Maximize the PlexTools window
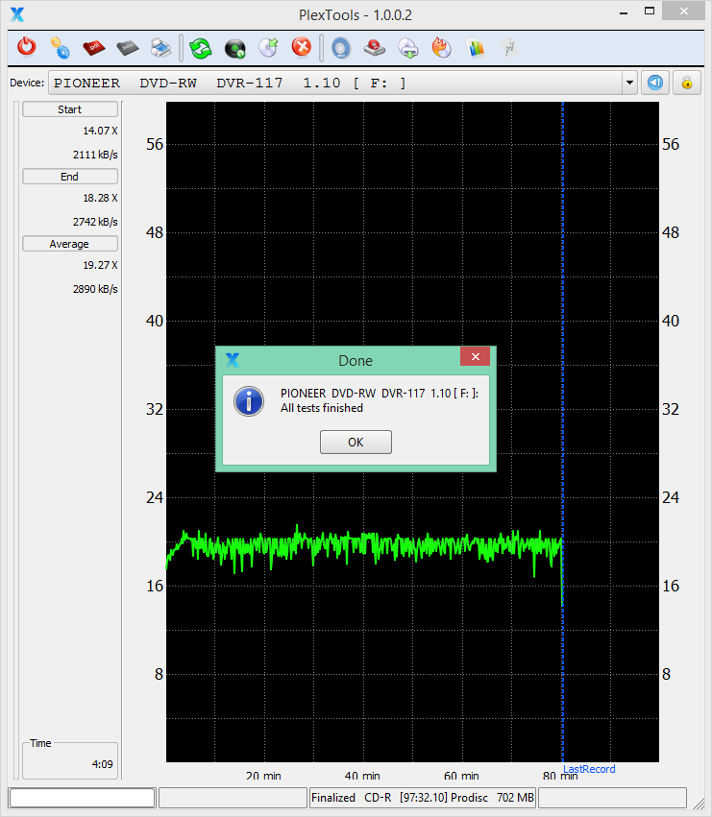This screenshot has width=712, height=817. tap(650, 11)
